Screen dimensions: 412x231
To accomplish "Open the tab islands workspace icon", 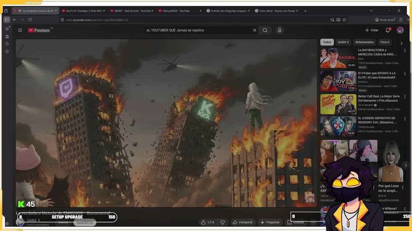I will (x=6, y=11).
